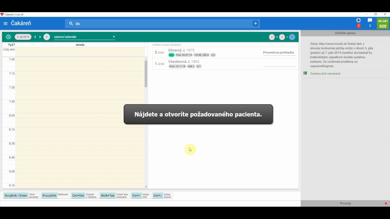This screenshot has width=390, height=219.
Task: Click the Čakáreň page title
Action: [x=21, y=23]
